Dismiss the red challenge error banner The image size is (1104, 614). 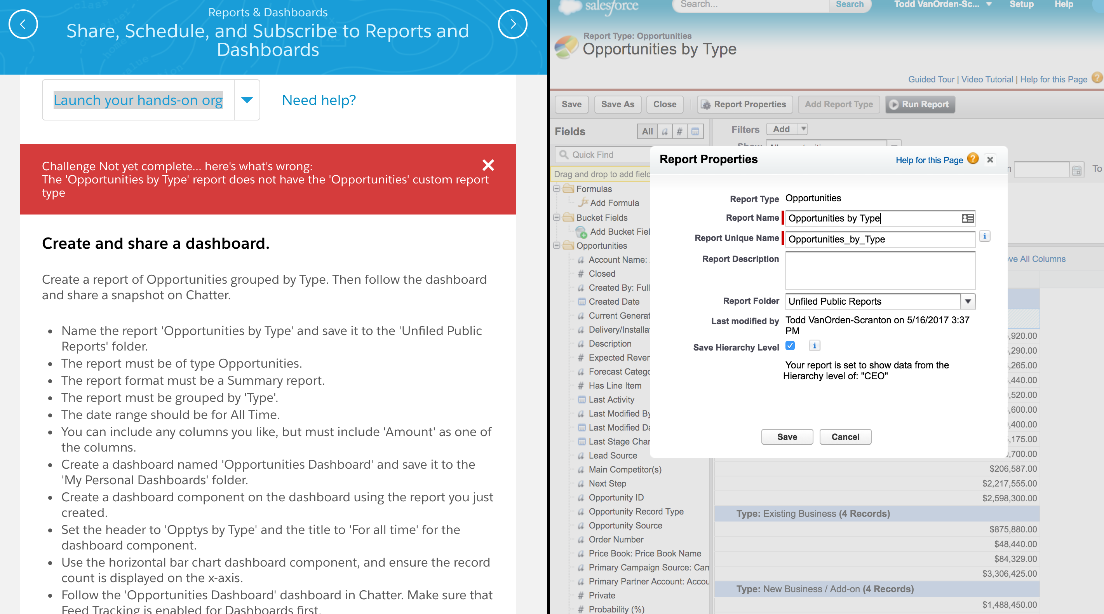click(488, 165)
